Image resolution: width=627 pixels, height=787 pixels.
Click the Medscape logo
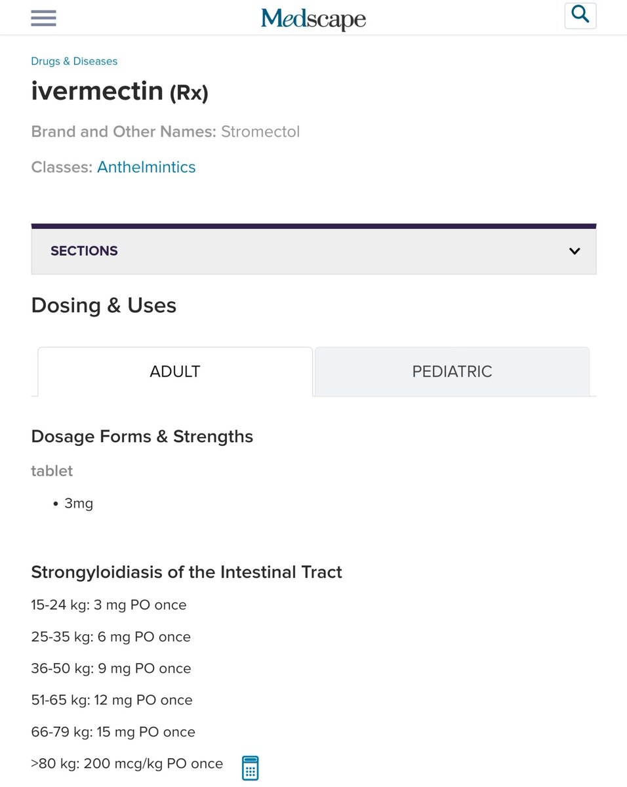313,18
